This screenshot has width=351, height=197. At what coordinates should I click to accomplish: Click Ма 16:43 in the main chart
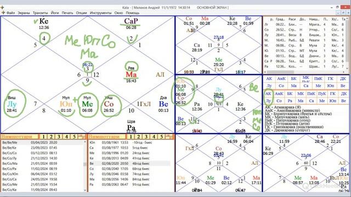(x=131, y=77)
